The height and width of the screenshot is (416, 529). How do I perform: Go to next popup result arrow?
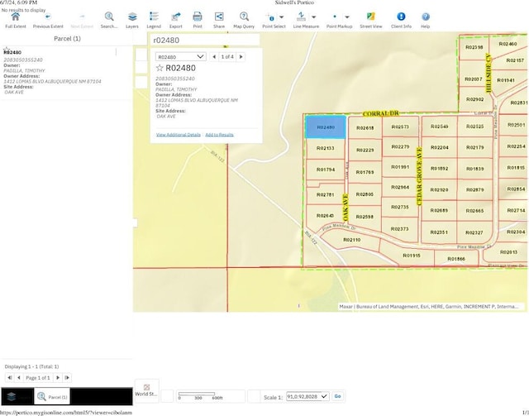[241, 57]
